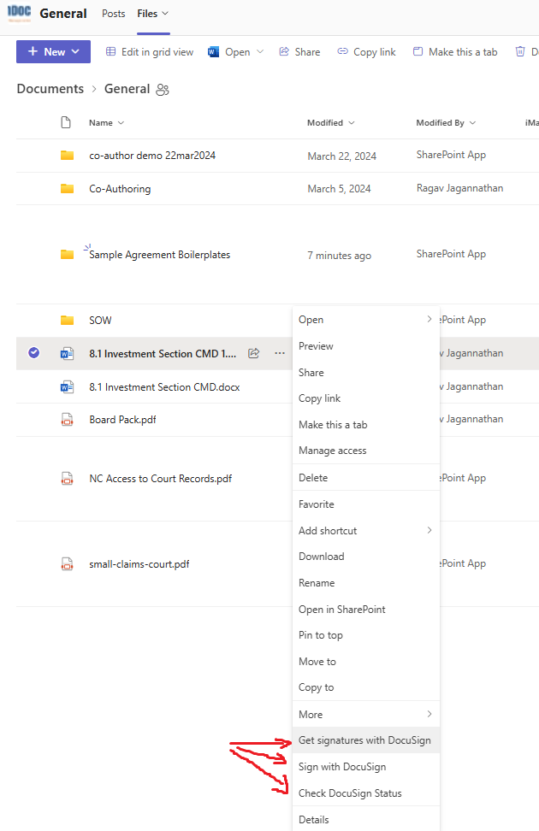Choose Get signatures with DocuSign from the context menu
Screen dimensions: 539x831
pyautogui.click(x=365, y=740)
